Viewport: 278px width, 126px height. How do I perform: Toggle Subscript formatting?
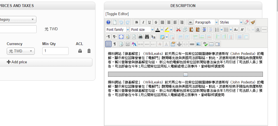tap(236, 29)
